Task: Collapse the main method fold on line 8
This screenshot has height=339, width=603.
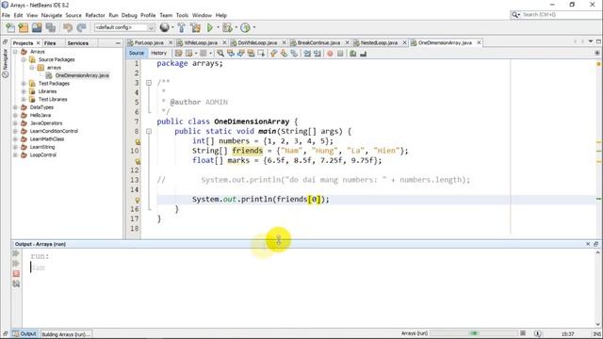Action: [x=149, y=131]
